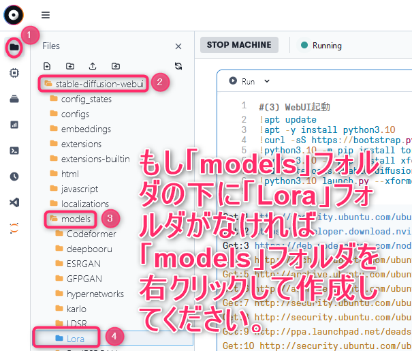Open the embeddings folder

[80, 129]
